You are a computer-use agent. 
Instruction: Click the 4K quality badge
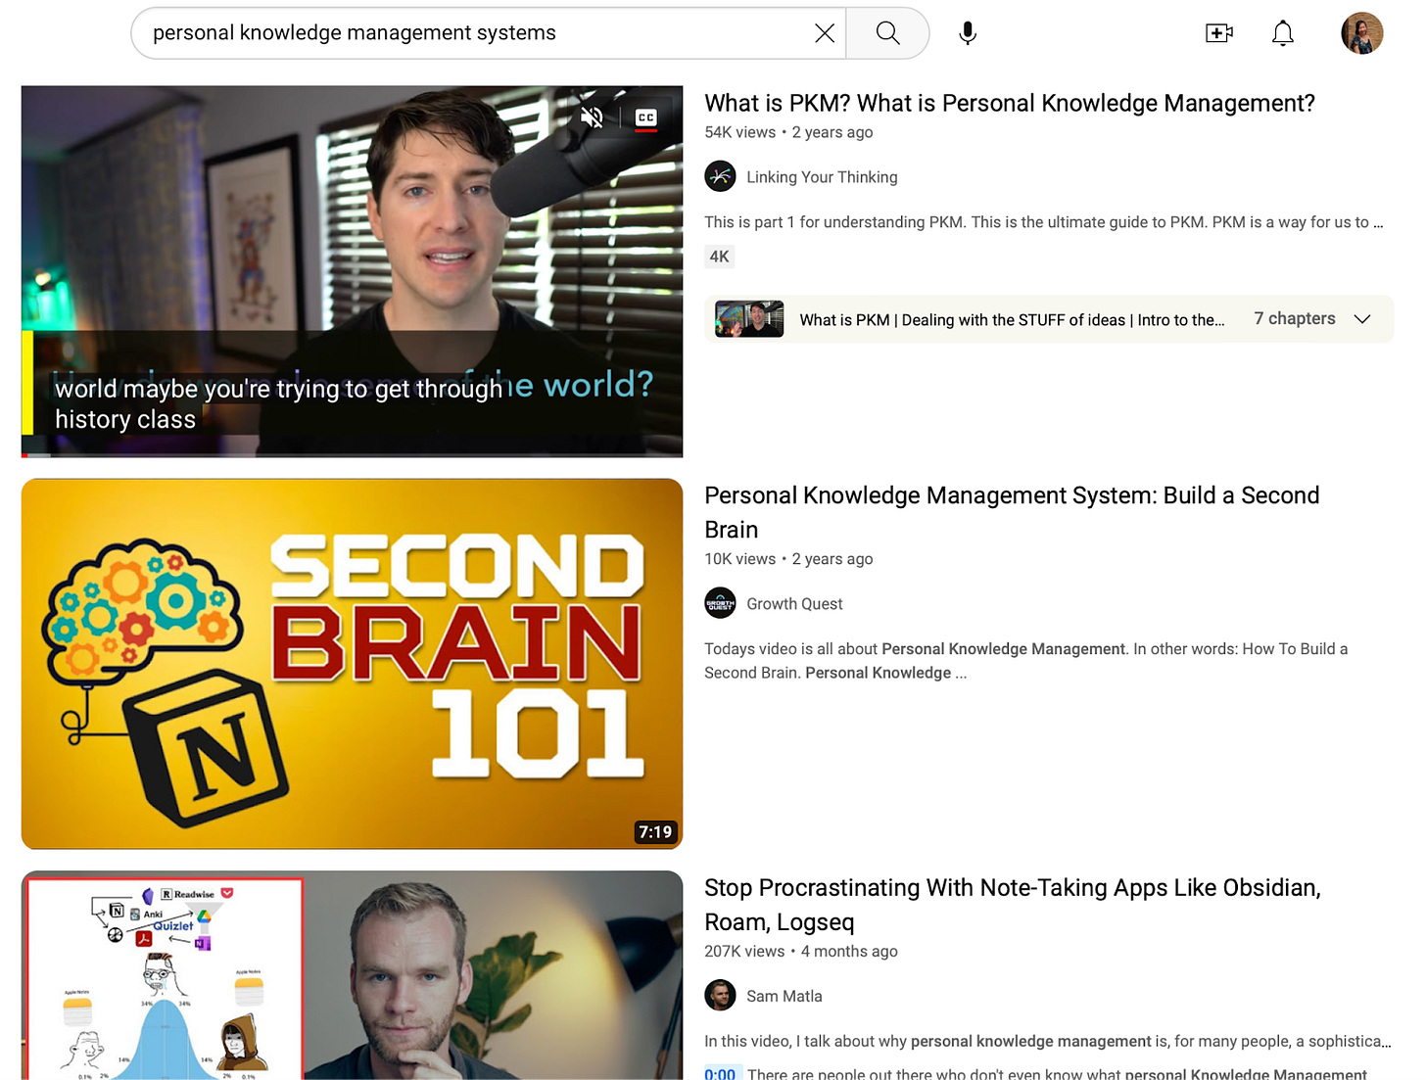(720, 257)
